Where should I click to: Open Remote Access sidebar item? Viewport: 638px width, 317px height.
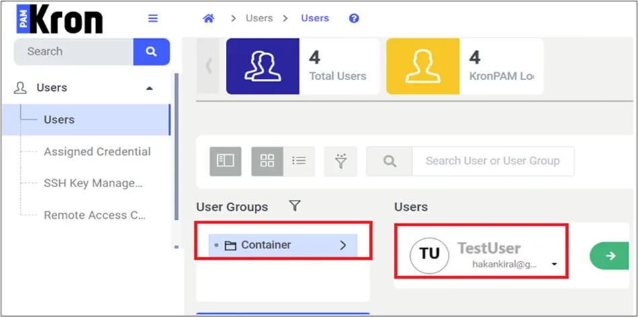tap(94, 215)
